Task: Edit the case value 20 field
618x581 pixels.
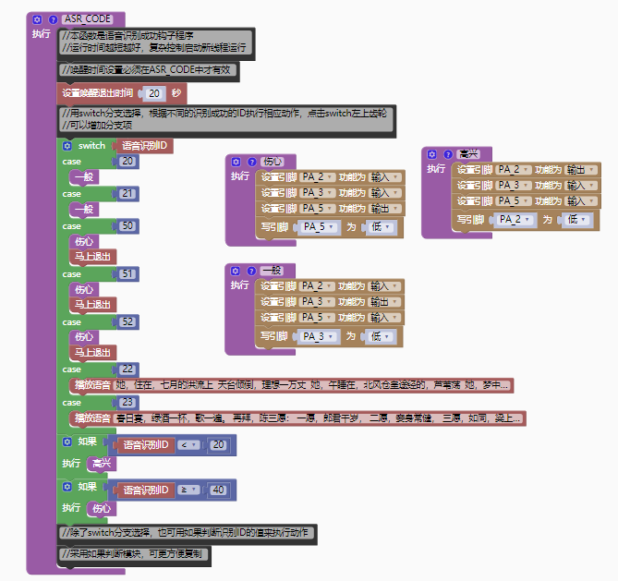Action: coord(127,162)
